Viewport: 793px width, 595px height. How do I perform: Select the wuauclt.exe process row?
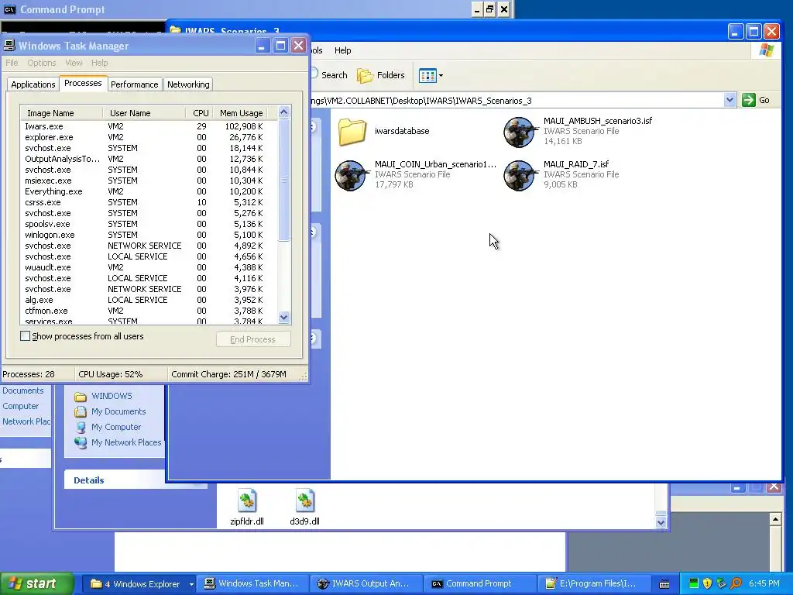[x=149, y=267]
